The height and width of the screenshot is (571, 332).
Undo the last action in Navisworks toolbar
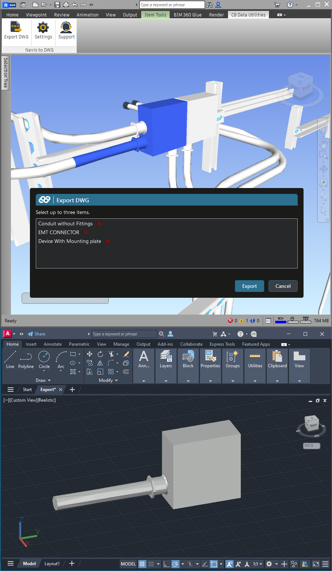click(75, 5)
